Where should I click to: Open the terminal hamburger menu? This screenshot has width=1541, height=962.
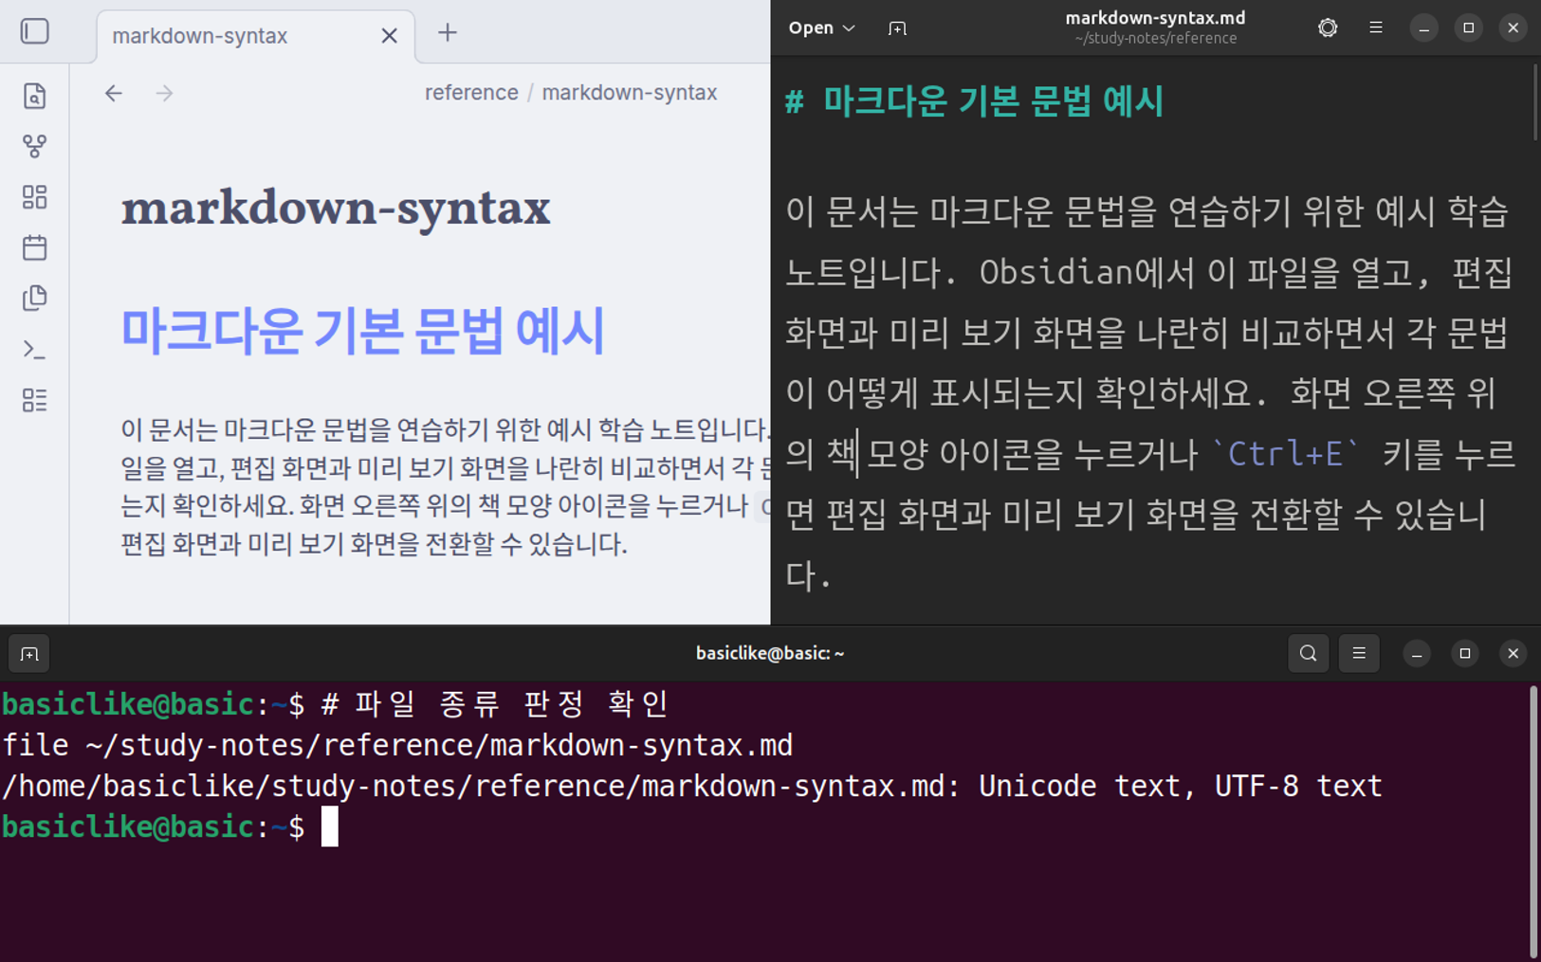1359,654
